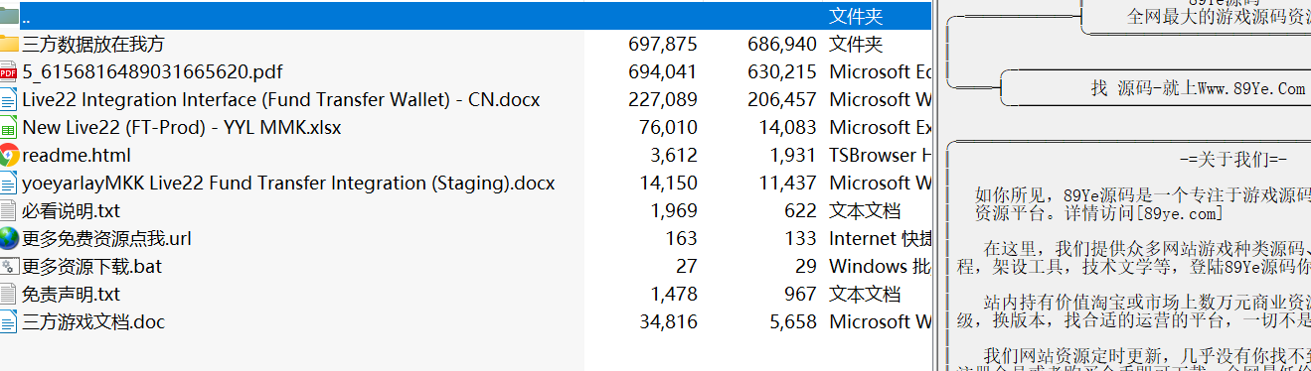
Task: Click the batch file icon for 更多资源下载.bat
Action: [9, 266]
